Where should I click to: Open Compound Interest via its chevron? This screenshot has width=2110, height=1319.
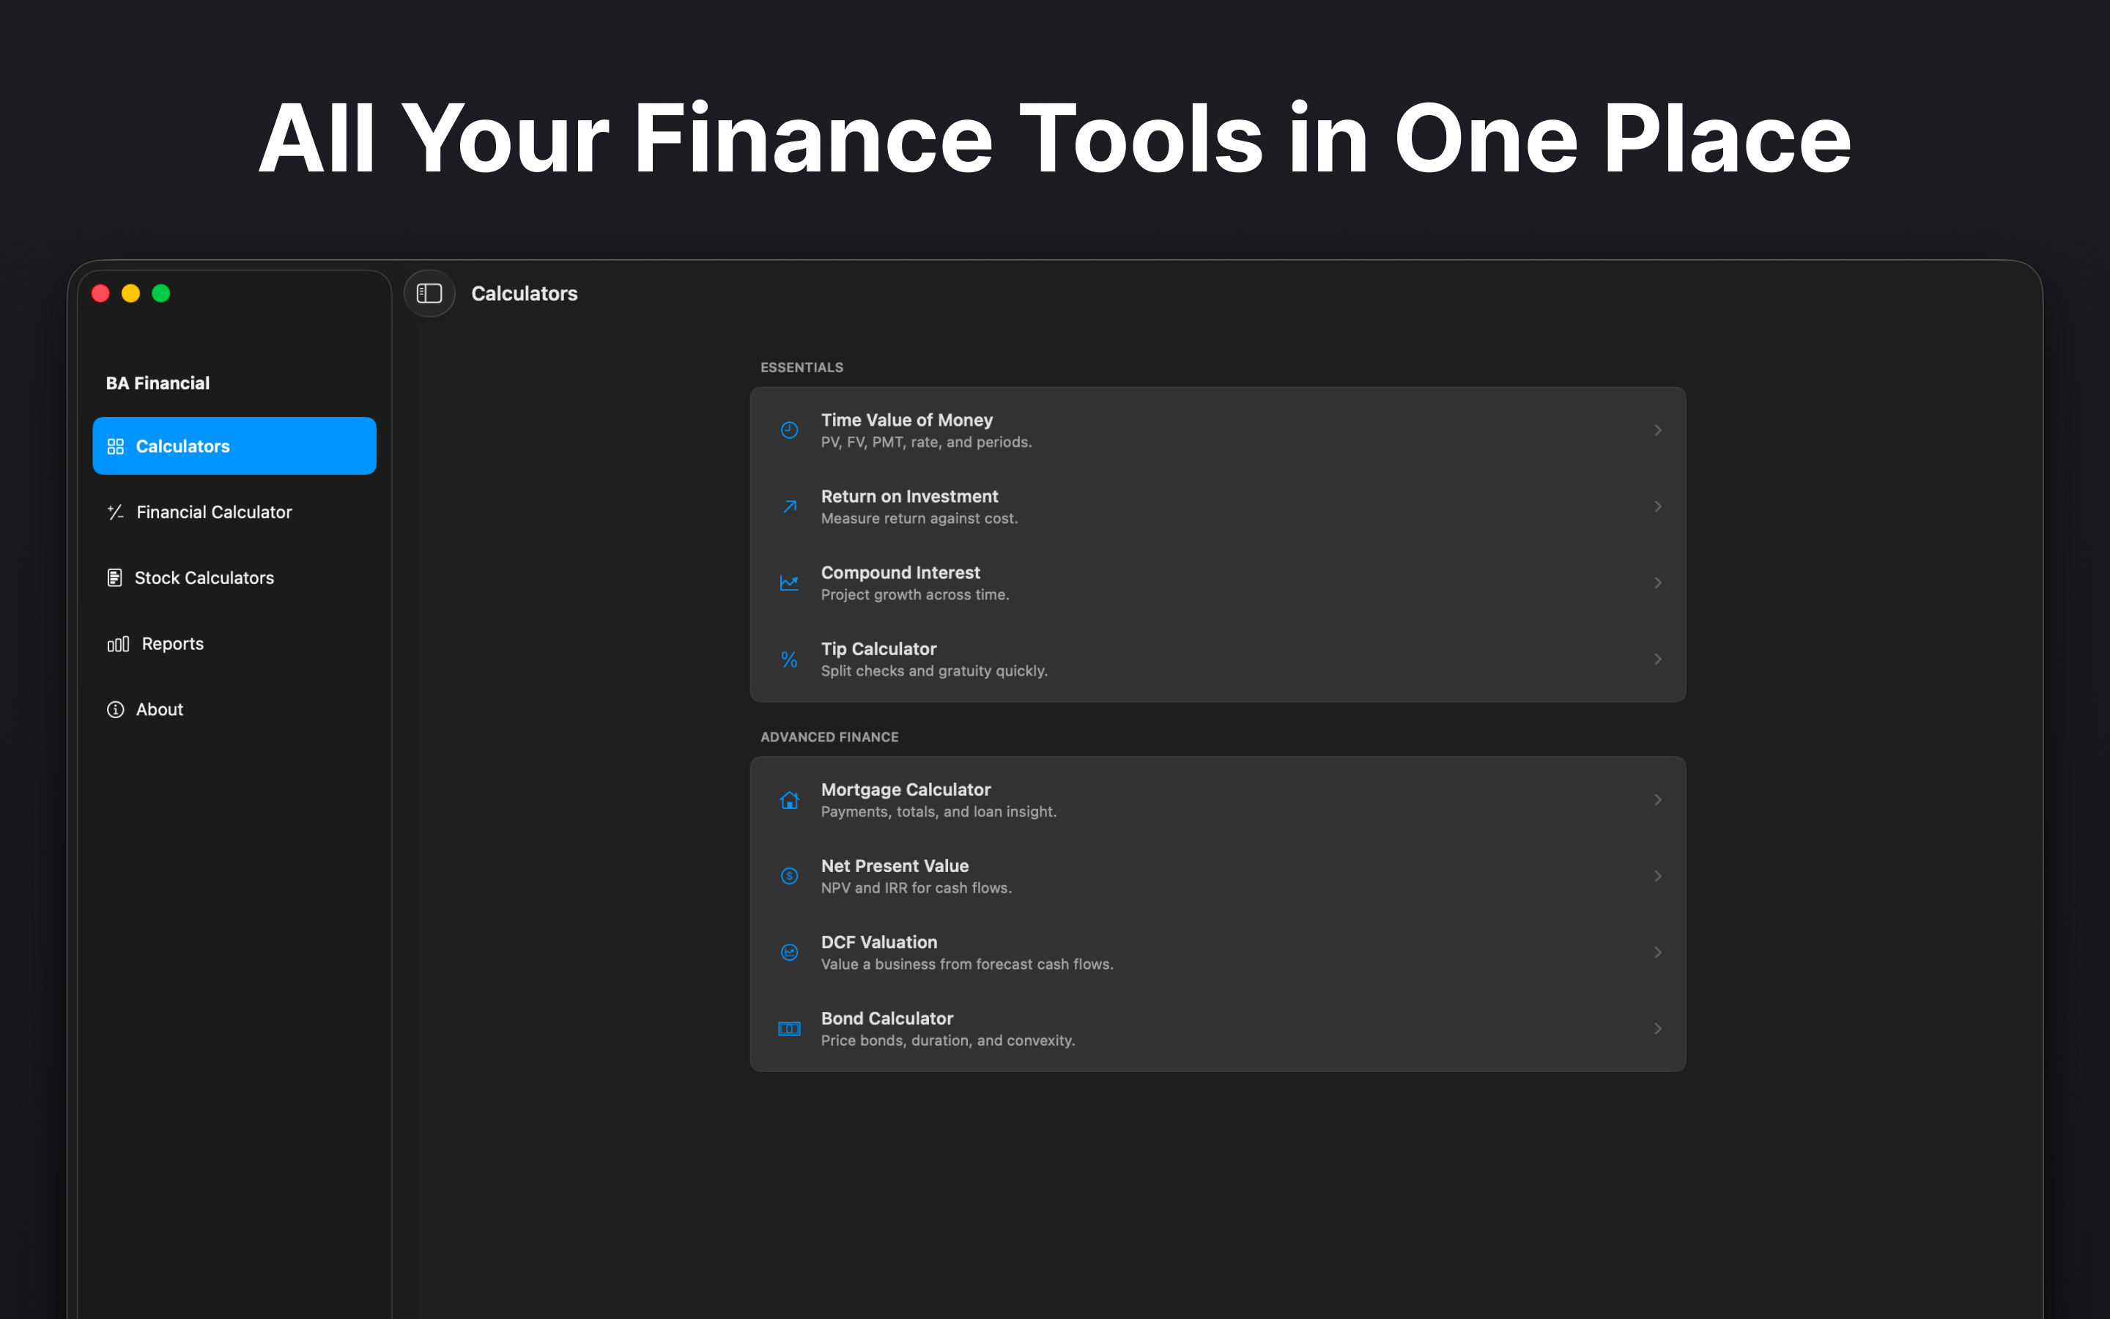click(x=1657, y=583)
